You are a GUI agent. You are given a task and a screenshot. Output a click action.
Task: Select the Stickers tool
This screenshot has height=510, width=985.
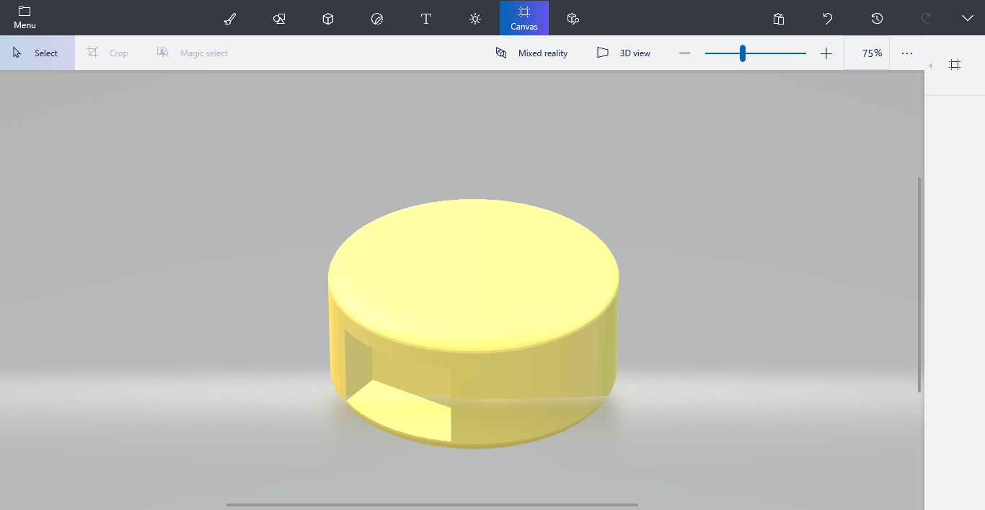[376, 17]
